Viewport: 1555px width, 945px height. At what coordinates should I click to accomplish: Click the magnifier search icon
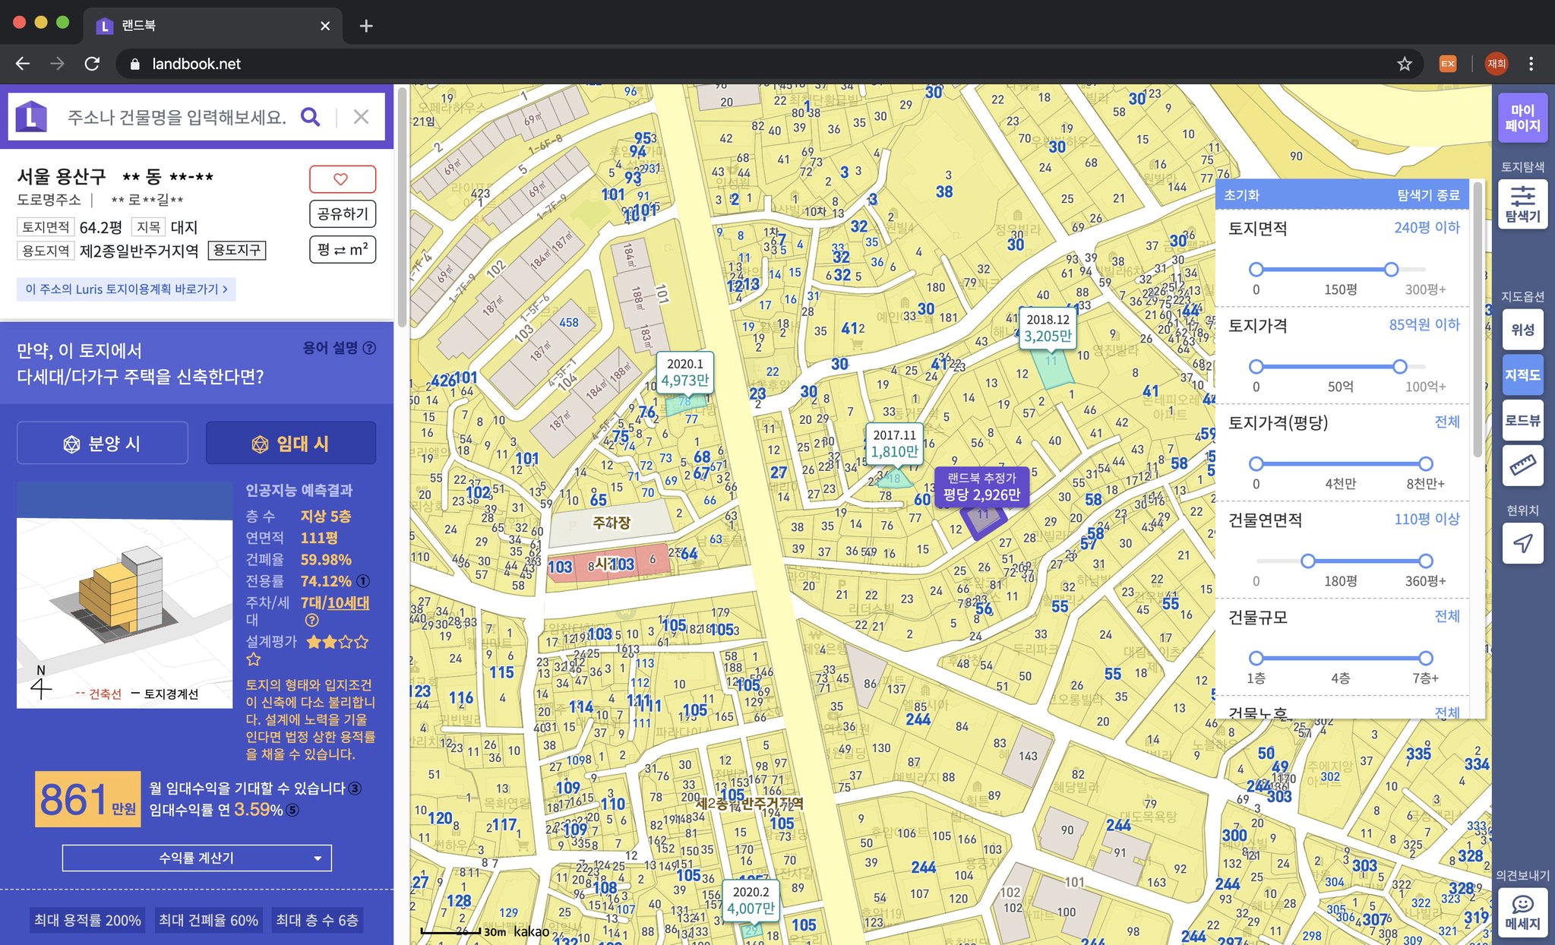point(310,117)
